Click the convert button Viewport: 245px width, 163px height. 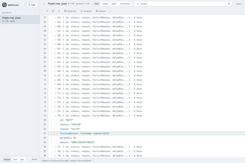coord(101,11)
